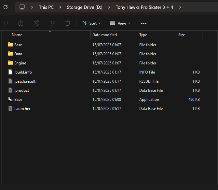The width and height of the screenshot is (218, 190).
Task: Click the monitor icon in address bar
Action: tap(22, 7)
